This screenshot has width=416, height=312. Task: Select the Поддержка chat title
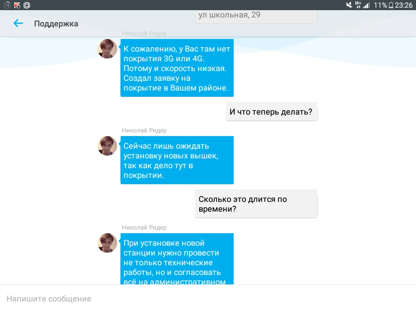point(56,24)
